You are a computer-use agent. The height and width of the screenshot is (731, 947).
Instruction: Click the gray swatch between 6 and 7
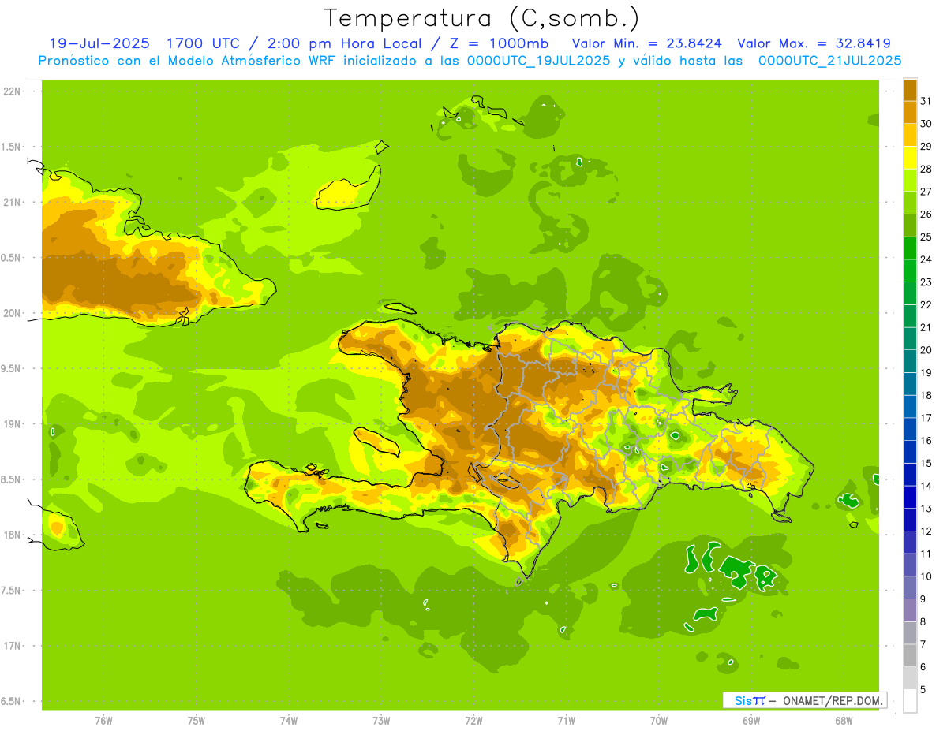pos(910,655)
